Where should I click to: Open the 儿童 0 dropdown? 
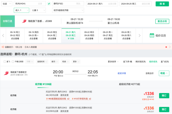tap(38, 10)
